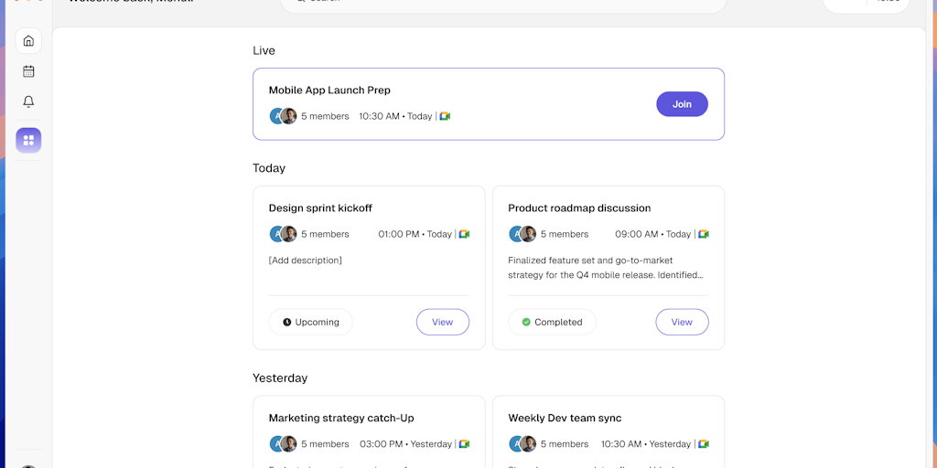Click Google Meet icon in Weekly Dev team sync

pos(704,444)
